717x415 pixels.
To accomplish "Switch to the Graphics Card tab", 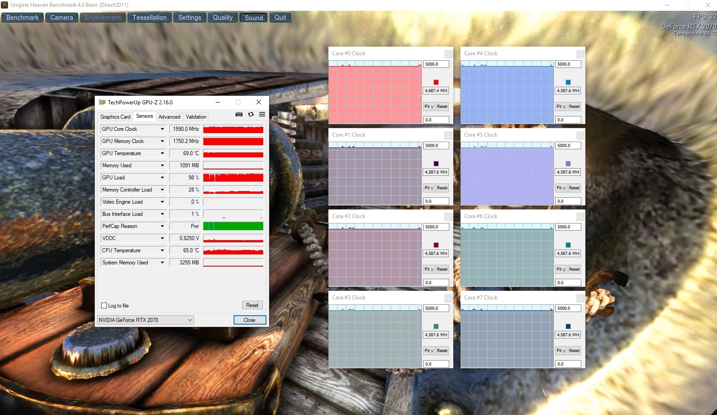I will (x=115, y=117).
